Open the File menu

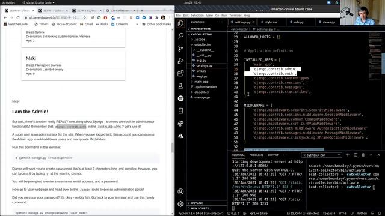coord(179,16)
